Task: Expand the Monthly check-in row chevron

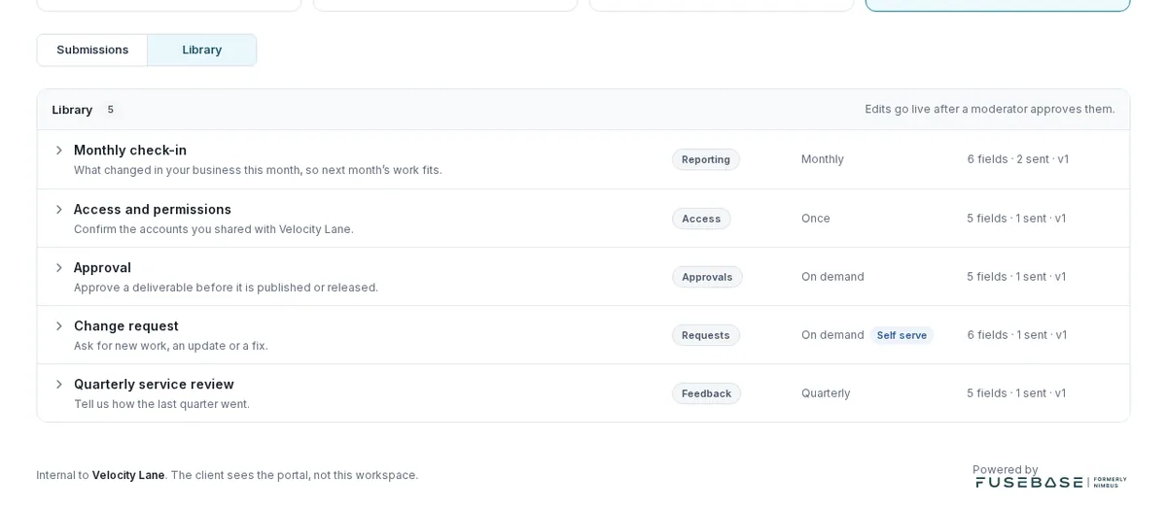Action: click(x=58, y=151)
